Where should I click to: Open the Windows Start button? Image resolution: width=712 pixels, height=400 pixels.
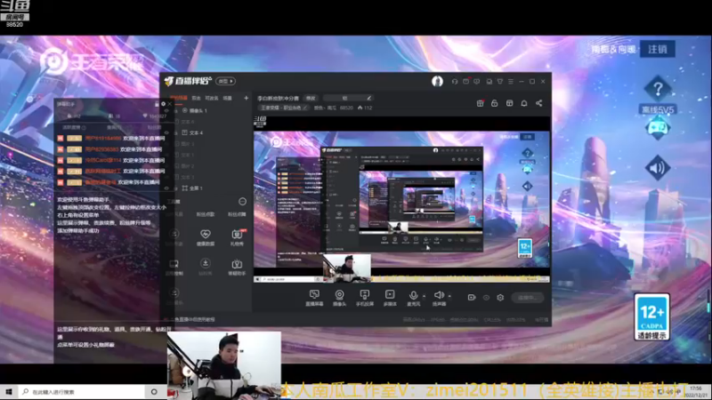click(x=9, y=392)
